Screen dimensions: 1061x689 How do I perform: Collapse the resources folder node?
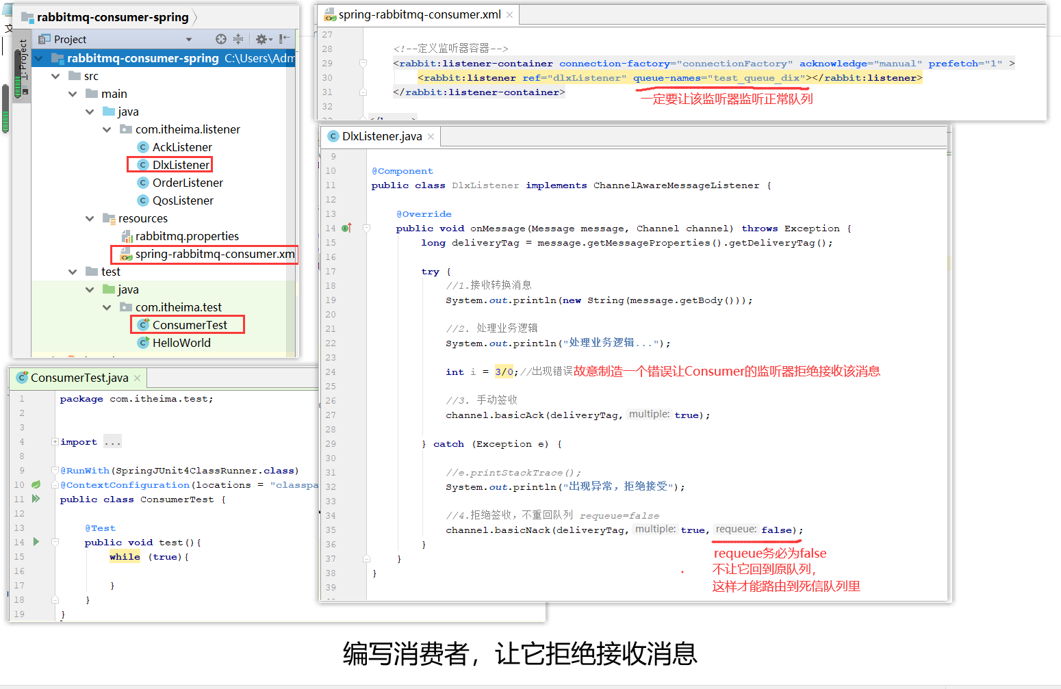(x=90, y=218)
